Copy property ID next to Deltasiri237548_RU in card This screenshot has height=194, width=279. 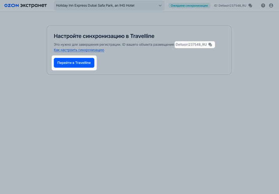[210, 45]
